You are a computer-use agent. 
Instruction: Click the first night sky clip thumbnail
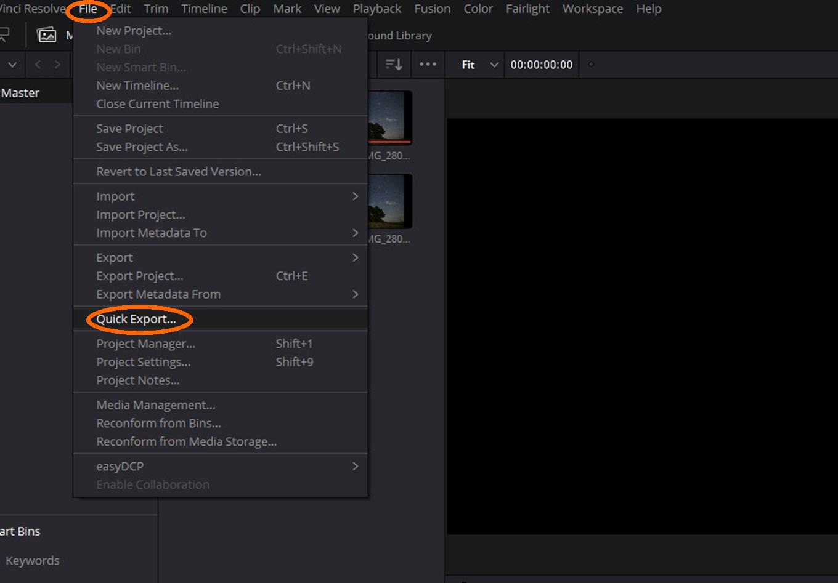pyautogui.click(x=390, y=117)
